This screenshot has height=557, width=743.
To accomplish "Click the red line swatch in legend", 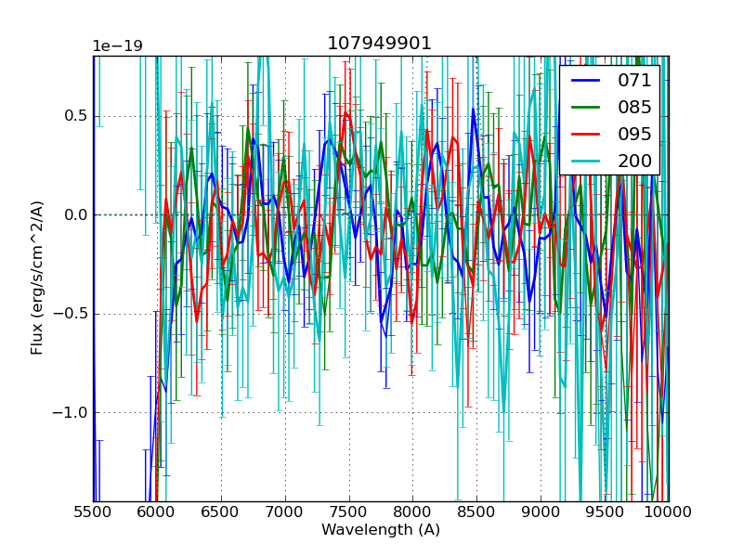I will click(585, 135).
